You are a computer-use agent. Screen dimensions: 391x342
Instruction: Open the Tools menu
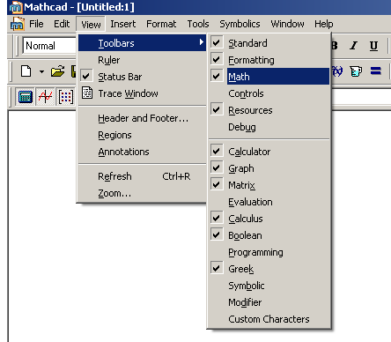pyautogui.click(x=198, y=24)
